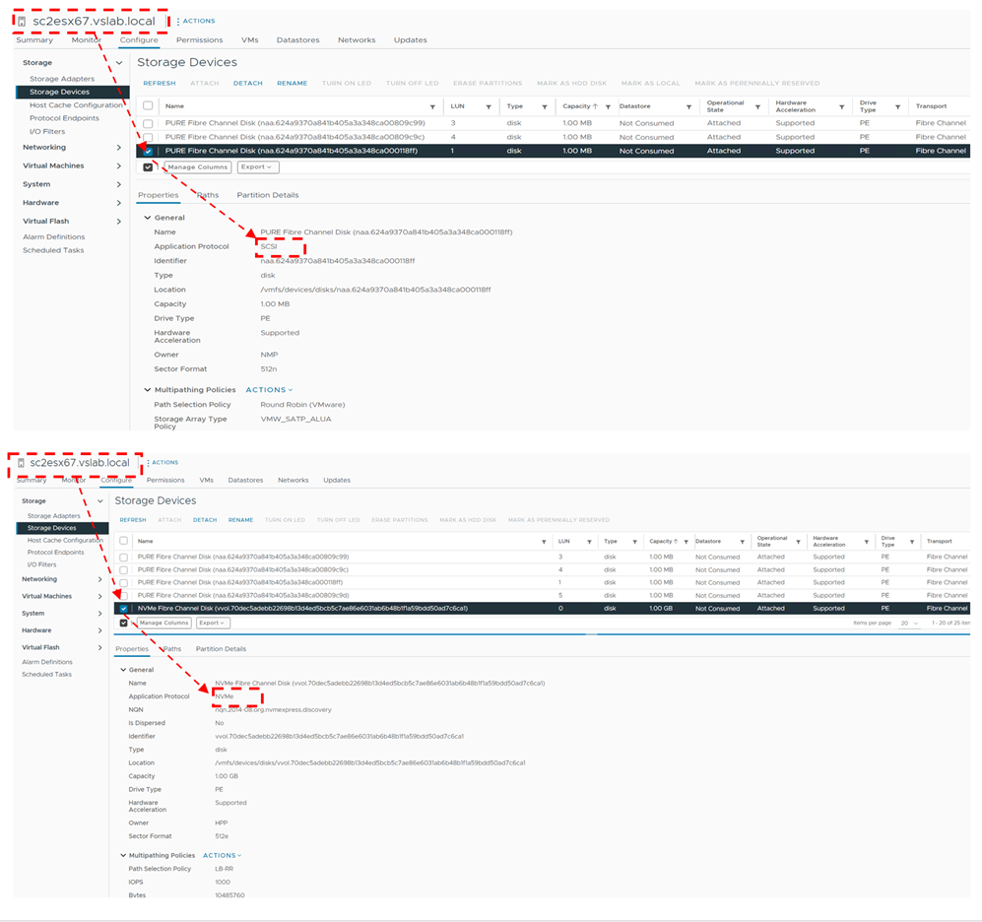Click Datastore column filter icon, upper screenshot
Image resolution: width=982 pixels, height=922 pixels.
[688, 107]
